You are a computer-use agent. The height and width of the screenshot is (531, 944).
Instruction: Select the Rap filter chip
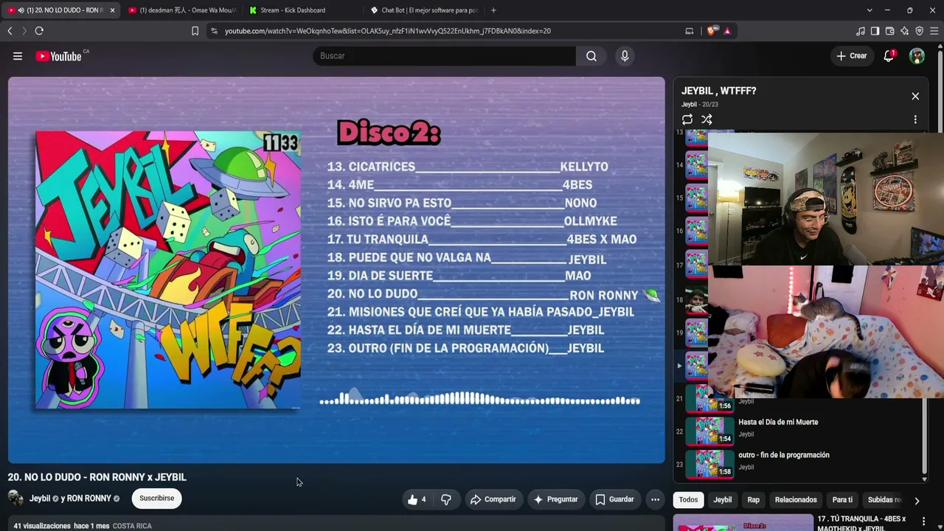tap(753, 500)
